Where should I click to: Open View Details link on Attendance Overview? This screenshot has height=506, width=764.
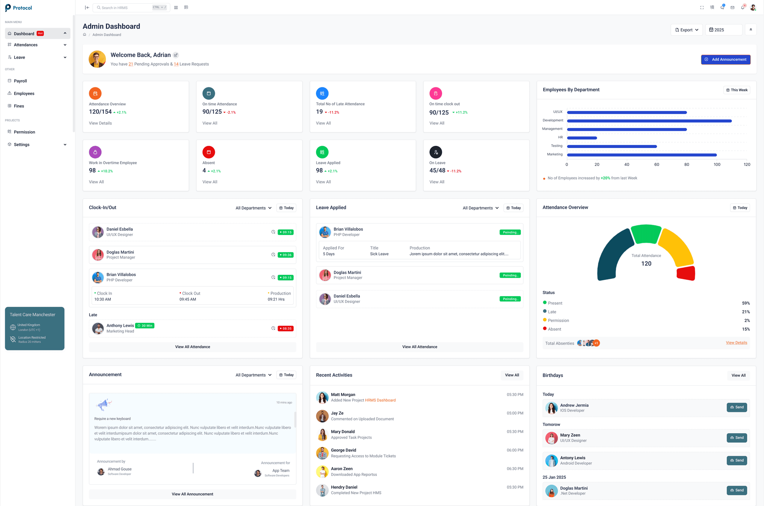tap(736, 343)
